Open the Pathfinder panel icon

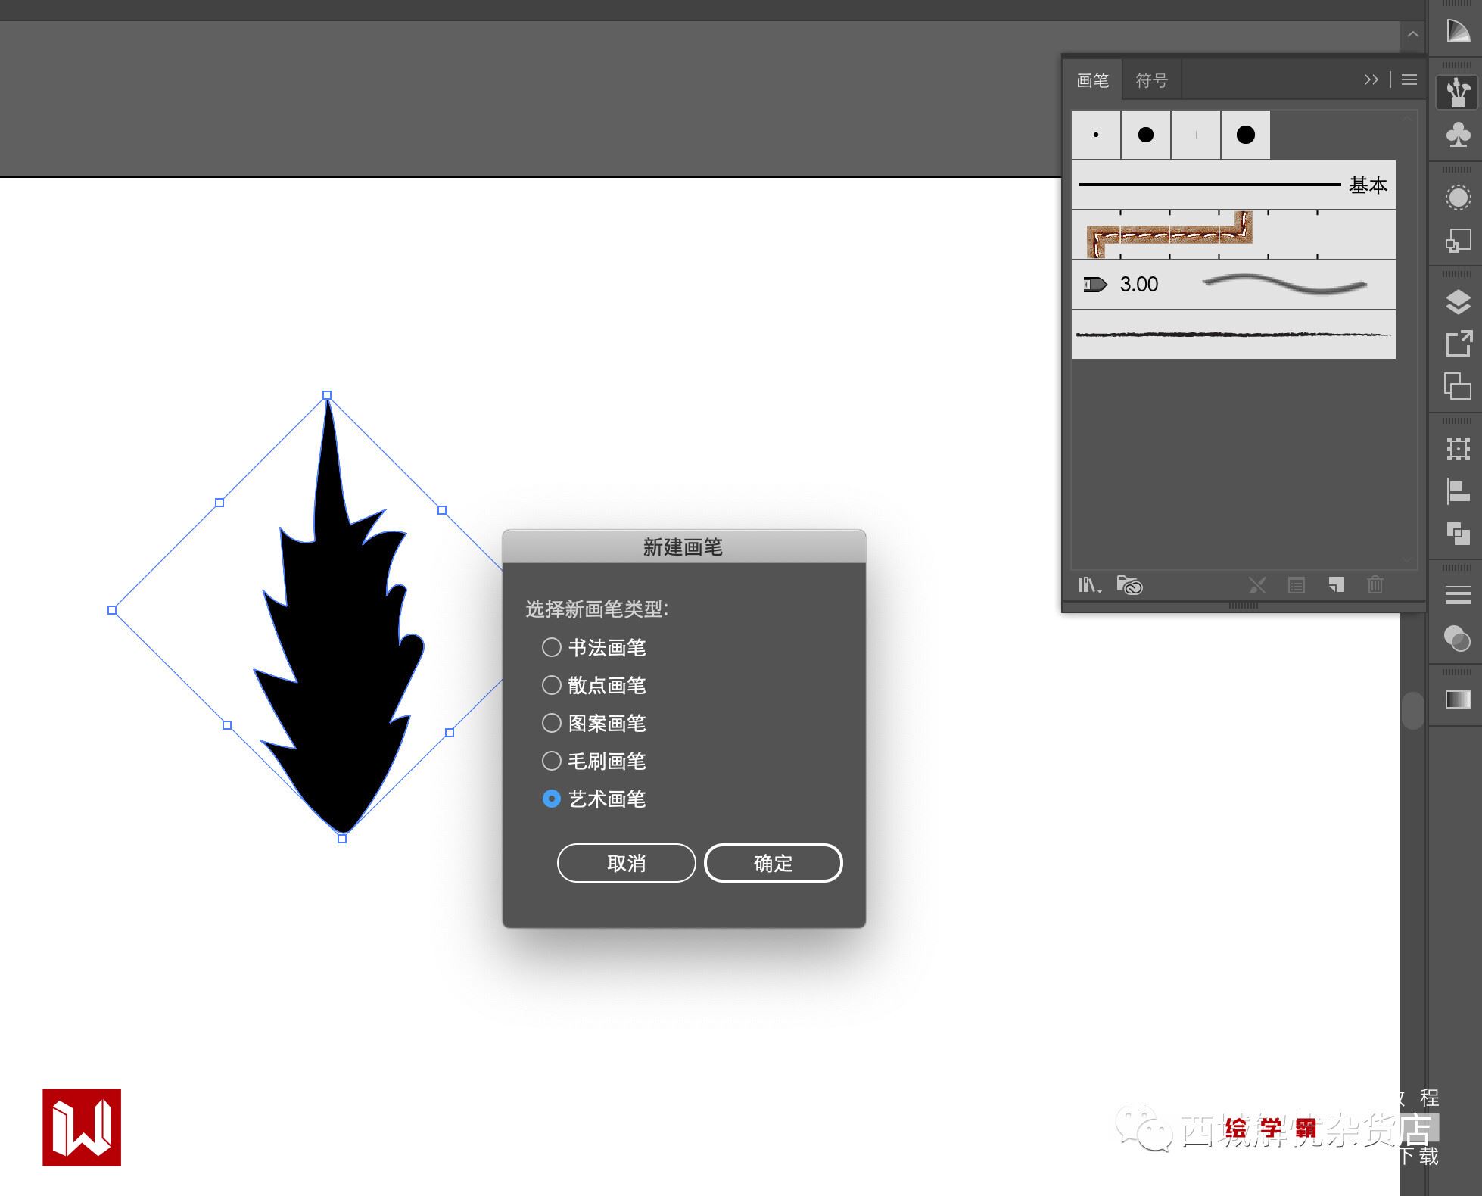click(1457, 534)
